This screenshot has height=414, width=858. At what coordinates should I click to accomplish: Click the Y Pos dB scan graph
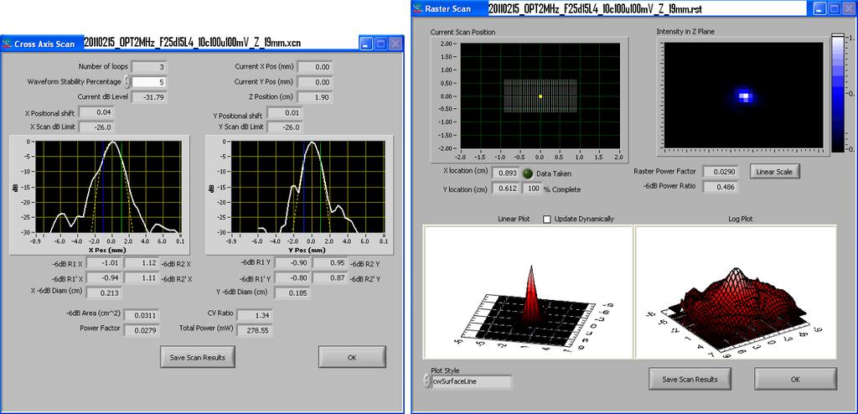[x=307, y=187]
